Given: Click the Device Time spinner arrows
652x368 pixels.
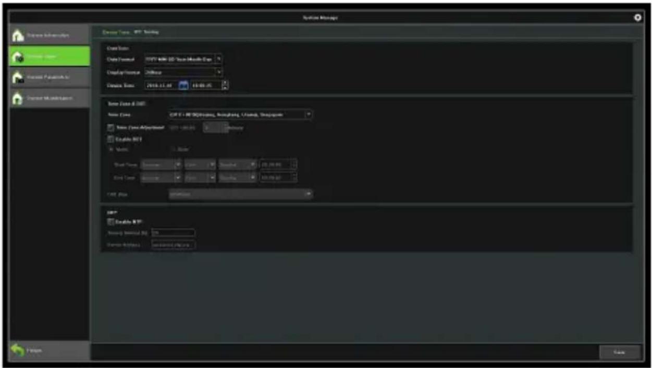Looking at the screenshot, I should pos(225,85).
